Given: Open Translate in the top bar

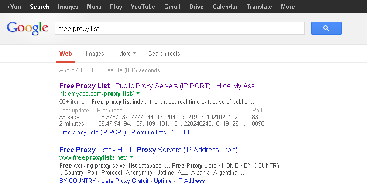Looking at the screenshot, I should pos(259,7).
